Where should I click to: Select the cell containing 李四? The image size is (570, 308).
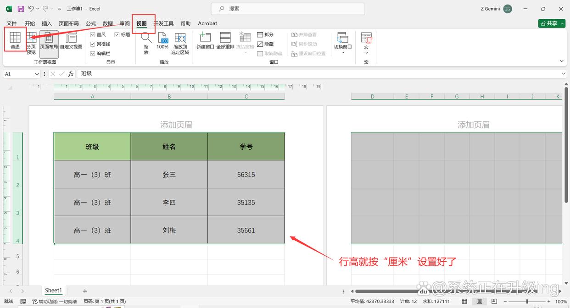coord(169,203)
